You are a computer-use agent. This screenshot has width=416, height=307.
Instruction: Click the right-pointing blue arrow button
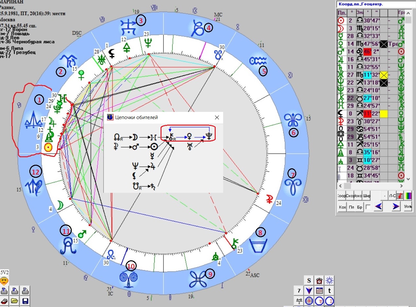click(x=396, y=207)
